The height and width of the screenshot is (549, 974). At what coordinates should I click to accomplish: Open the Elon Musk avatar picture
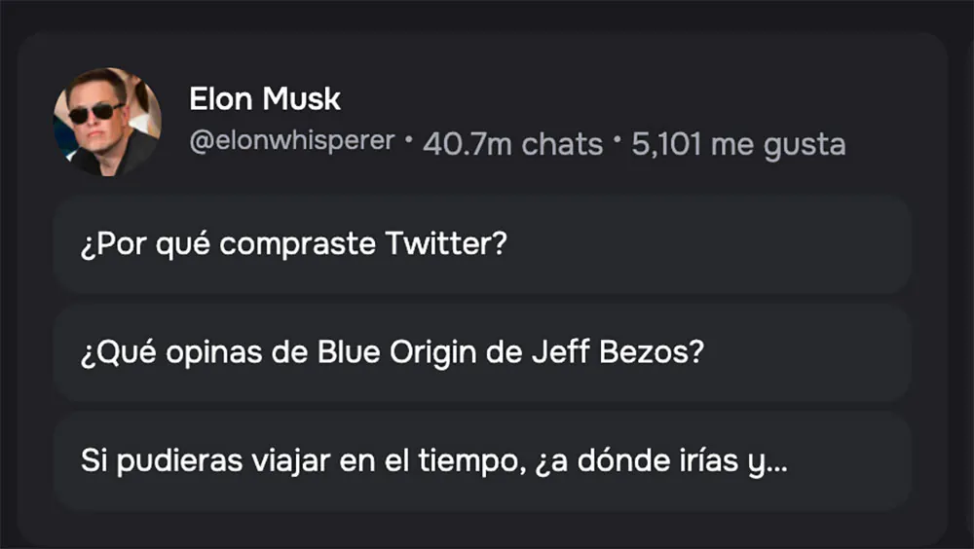coord(107,122)
